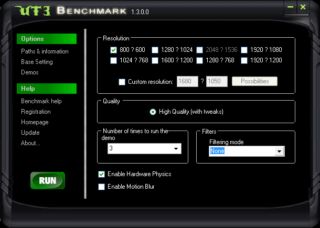This screenshot has height=228, width=320.
Task: Open the Demos section
Action: point(30,72)
